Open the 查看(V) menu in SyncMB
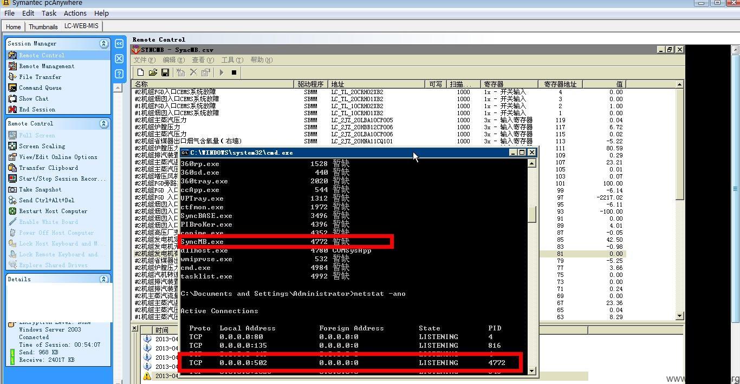The width and height of the screenshot is (740, 384). (203, 60)
